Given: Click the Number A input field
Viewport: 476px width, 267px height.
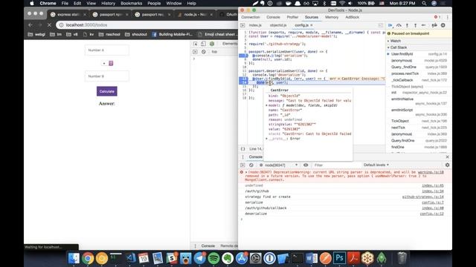Looking at the screenshot, I should click(x=107, y=50).
